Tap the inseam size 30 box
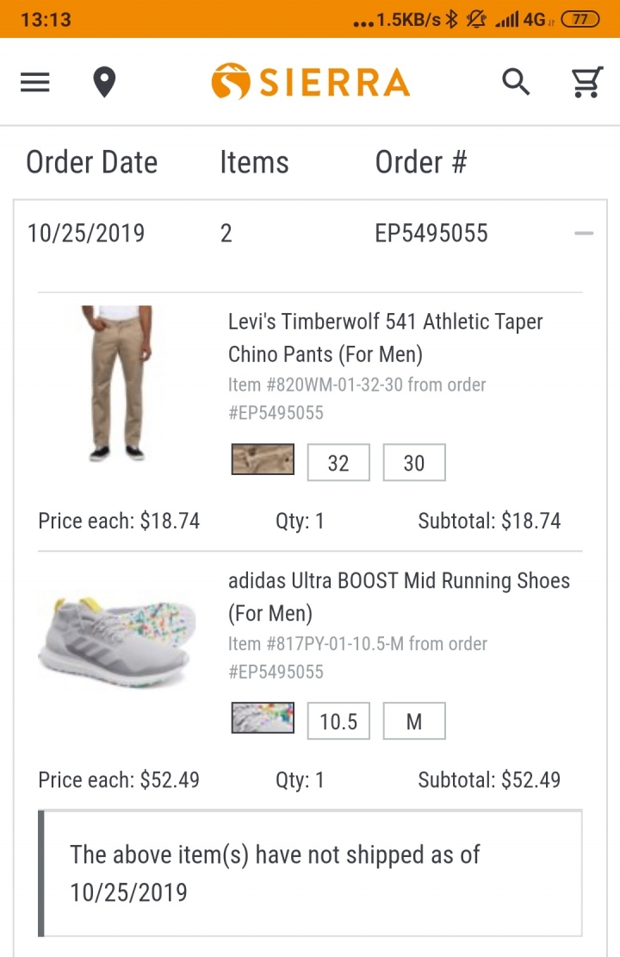 pyautogui.click(x=414, y=463)
